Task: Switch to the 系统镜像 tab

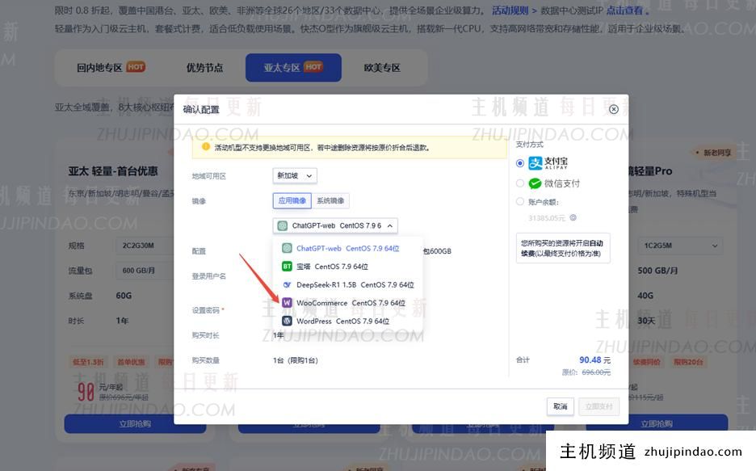Action: click(330, 200)
